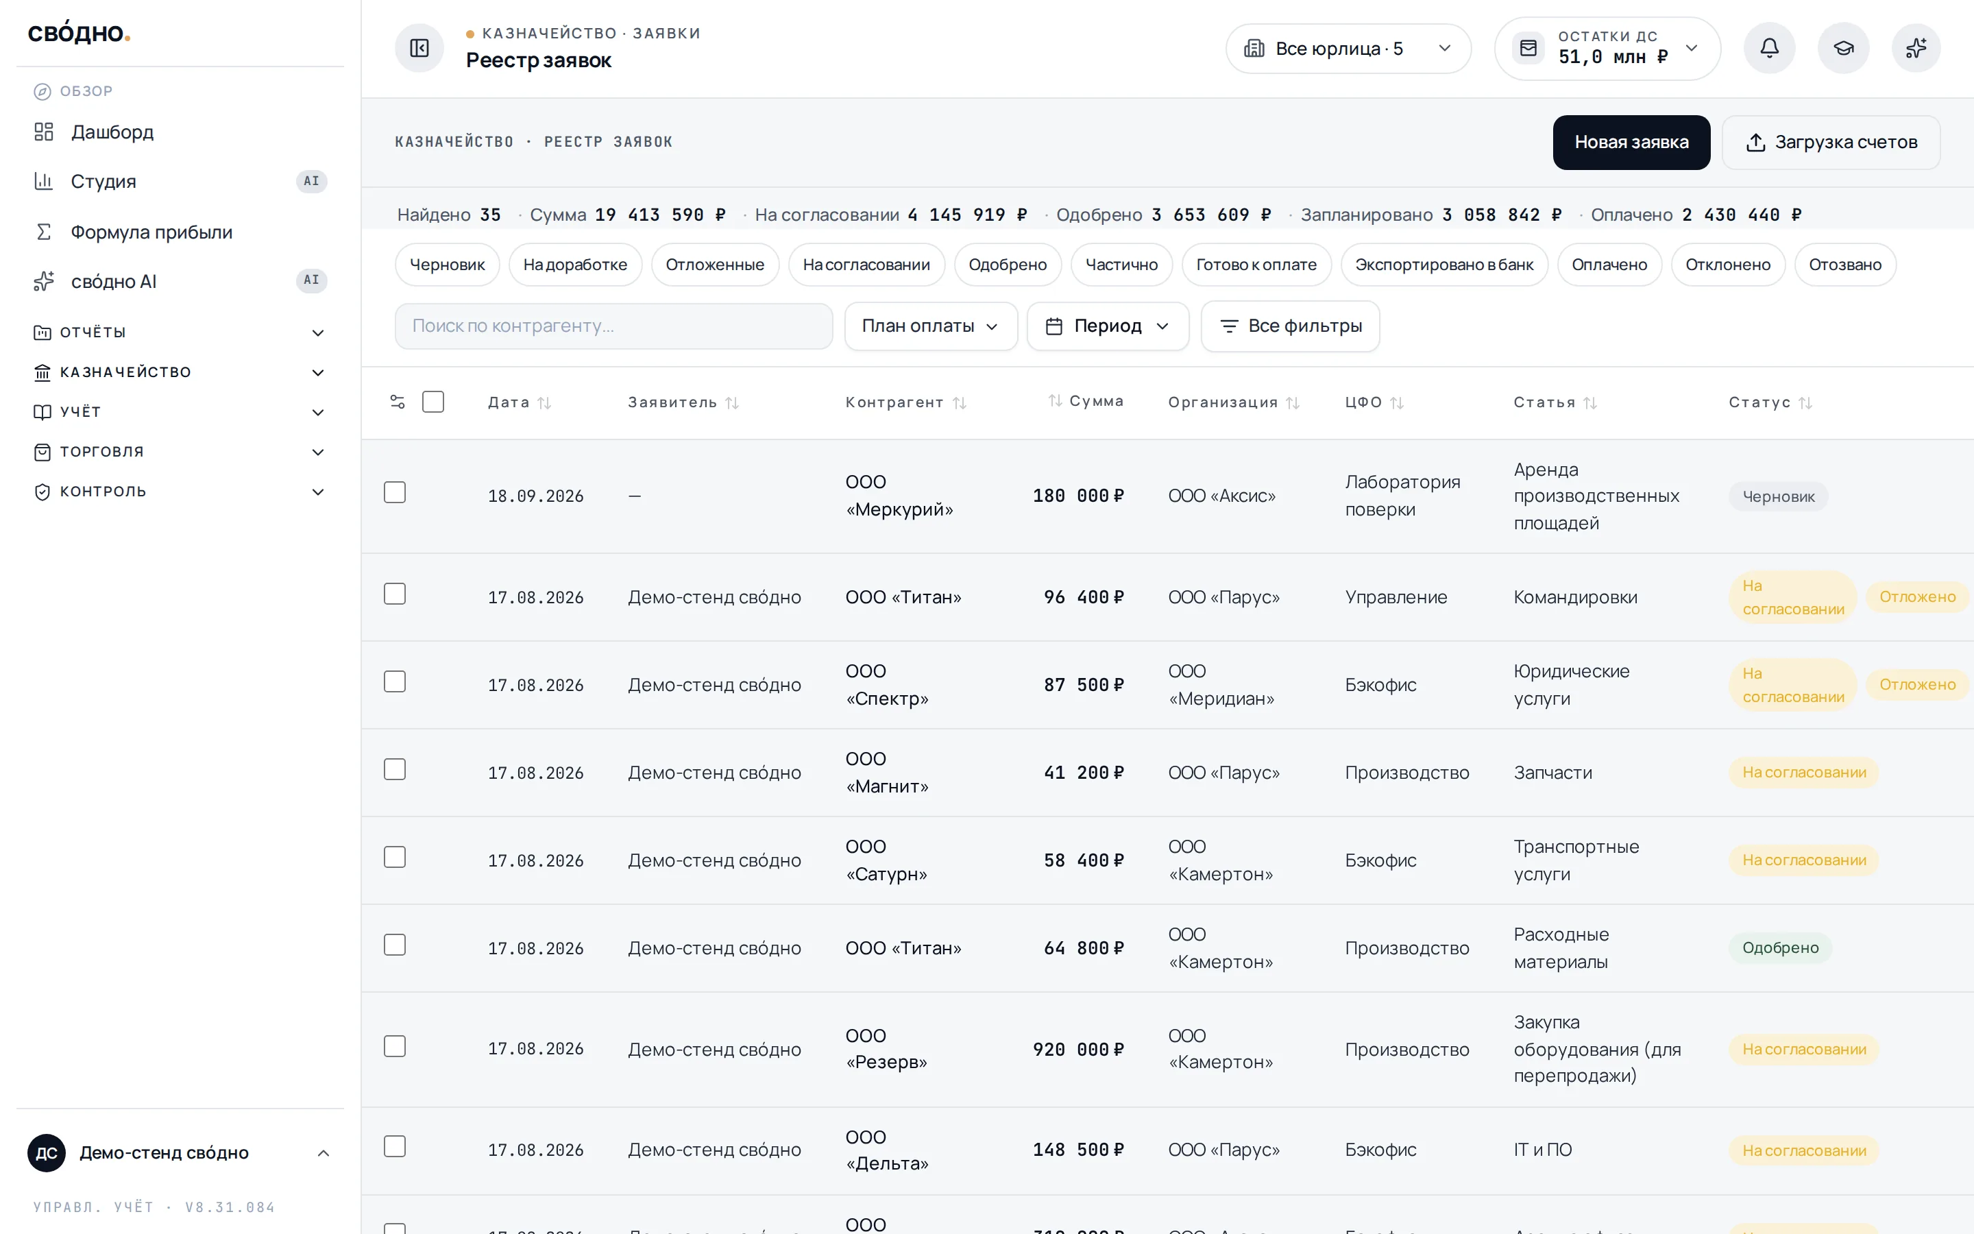The width and height of the screenshot is (1974, 1234).
Task: Open notifications bell
Action: pyautogui.click(x=1768, y=48)
